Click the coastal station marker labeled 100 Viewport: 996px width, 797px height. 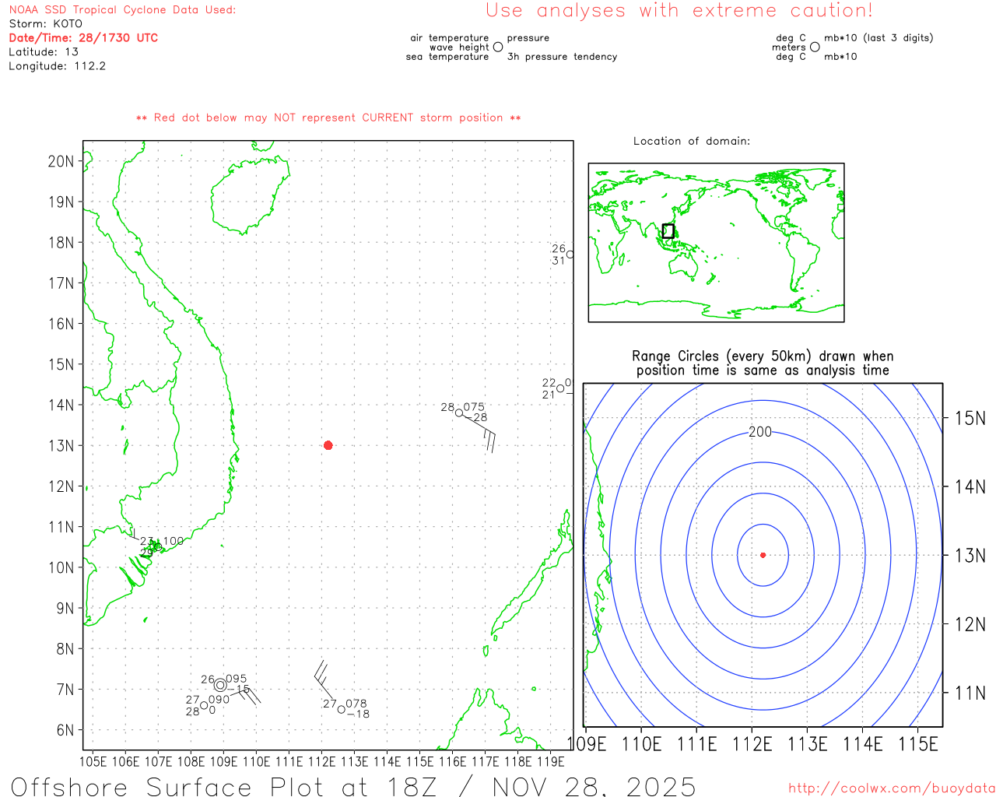(158, 546)
